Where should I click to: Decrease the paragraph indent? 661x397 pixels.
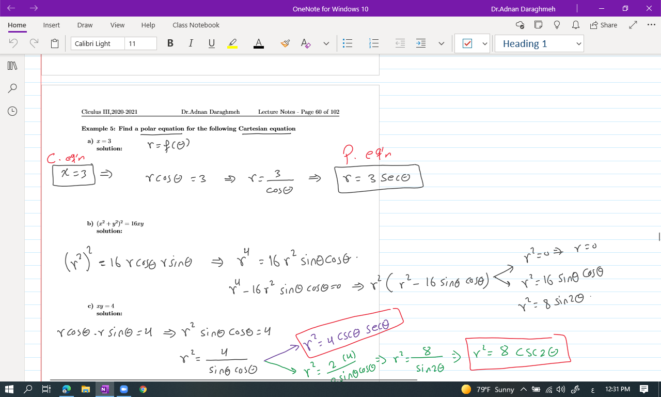coord(400,44)
